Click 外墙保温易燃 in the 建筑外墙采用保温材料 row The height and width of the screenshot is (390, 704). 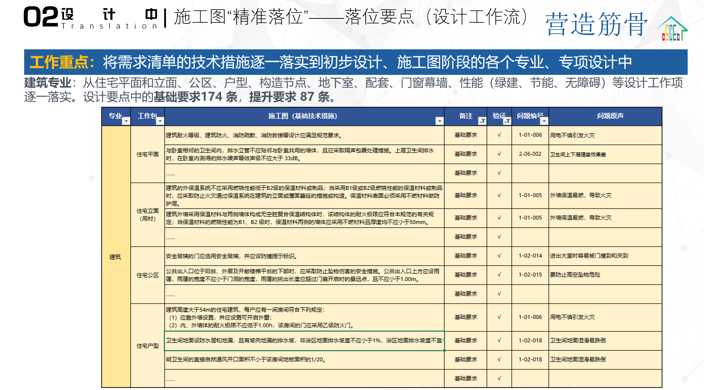pos(605,218)
